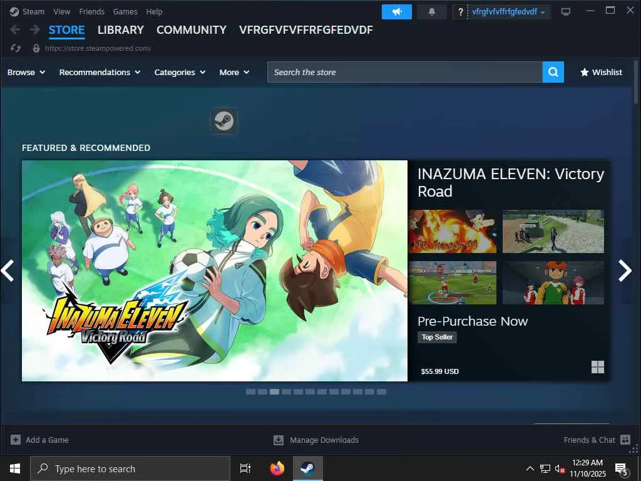The image size is (641, 481).
Task: Reload the store page
Action: point(16,48)
